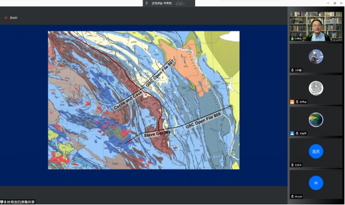Click the Cecile and Cook label on map
Screen dimensions: 345x205
tap(128, 100)
